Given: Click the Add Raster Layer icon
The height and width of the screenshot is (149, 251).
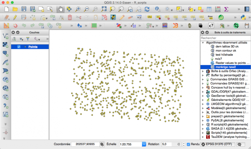Looking at the screenshot, I should [6, 44].
